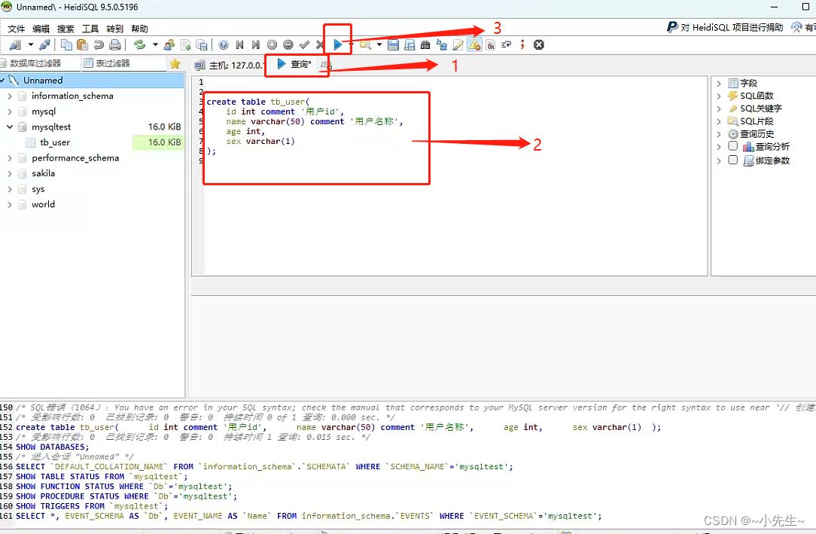Click the Print icon
This screenshot has width=816, height=534.
[x=115, y=45]
